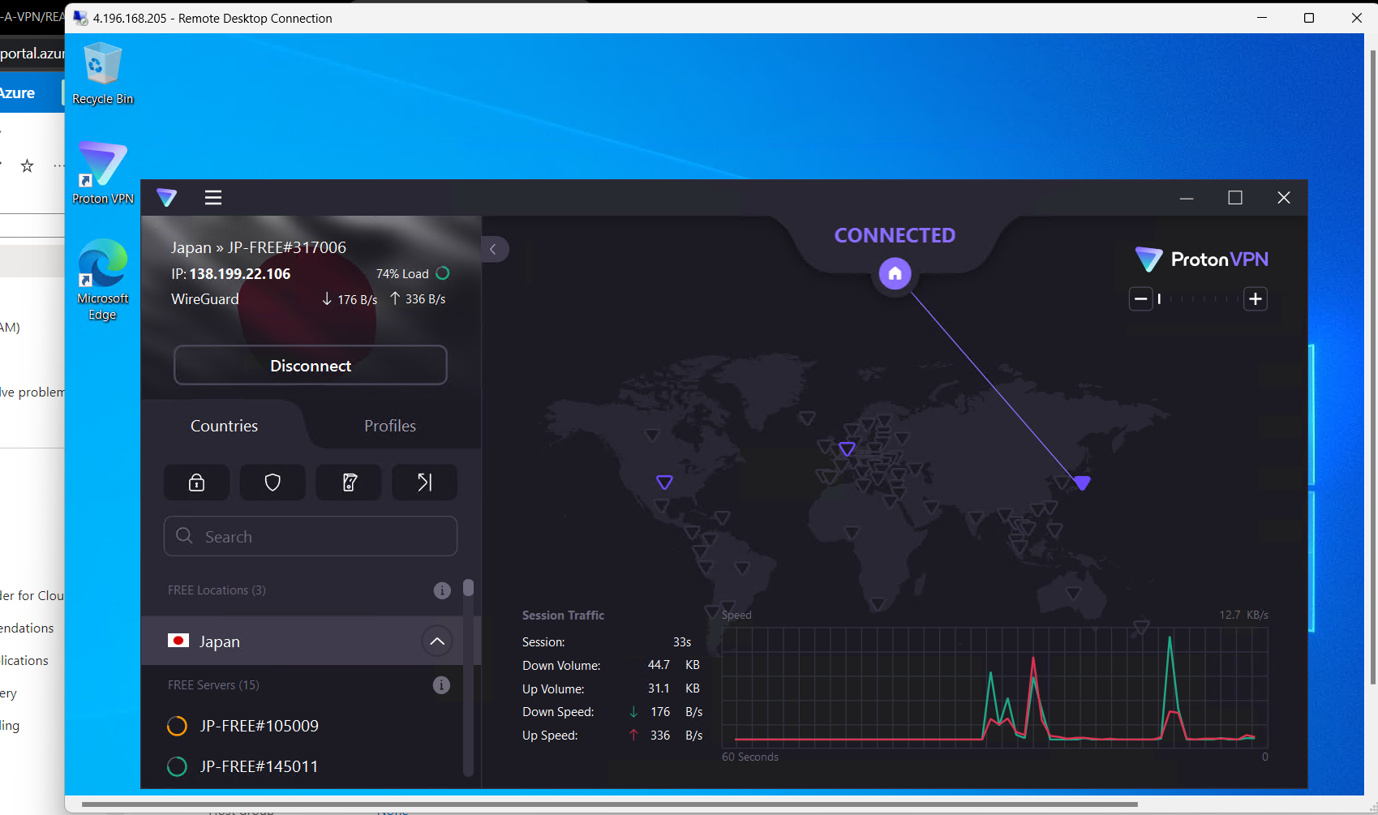Click the favorite star in browser window

[28, 166]
